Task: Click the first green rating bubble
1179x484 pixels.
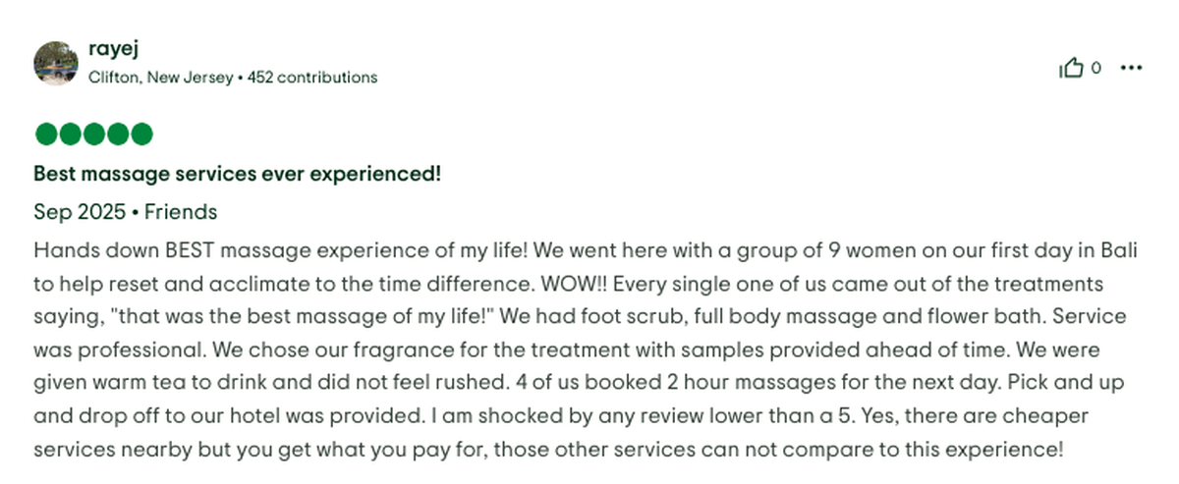Action: [45, 134]
